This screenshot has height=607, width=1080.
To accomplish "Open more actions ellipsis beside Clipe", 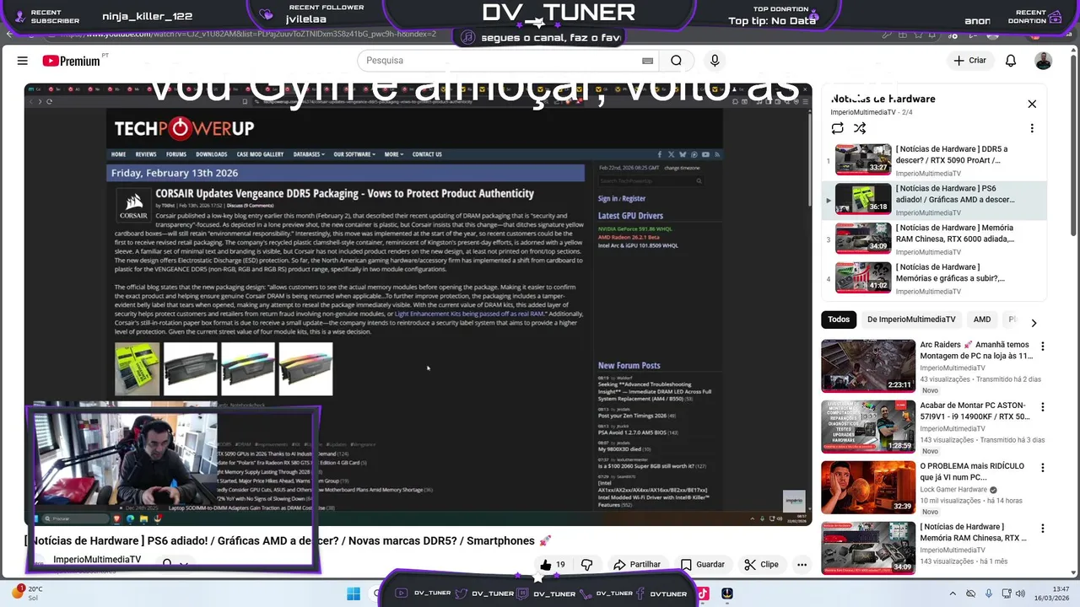I will pos(802,565).
